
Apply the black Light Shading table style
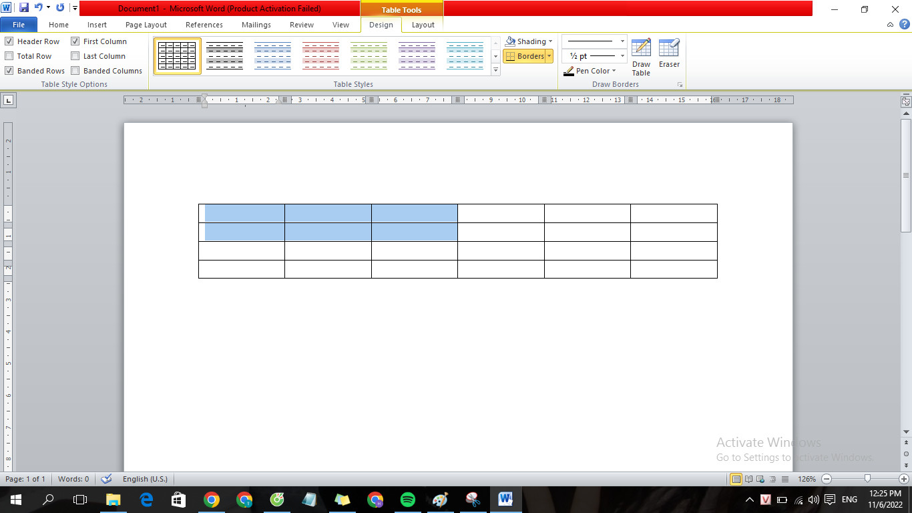(224, 56)
